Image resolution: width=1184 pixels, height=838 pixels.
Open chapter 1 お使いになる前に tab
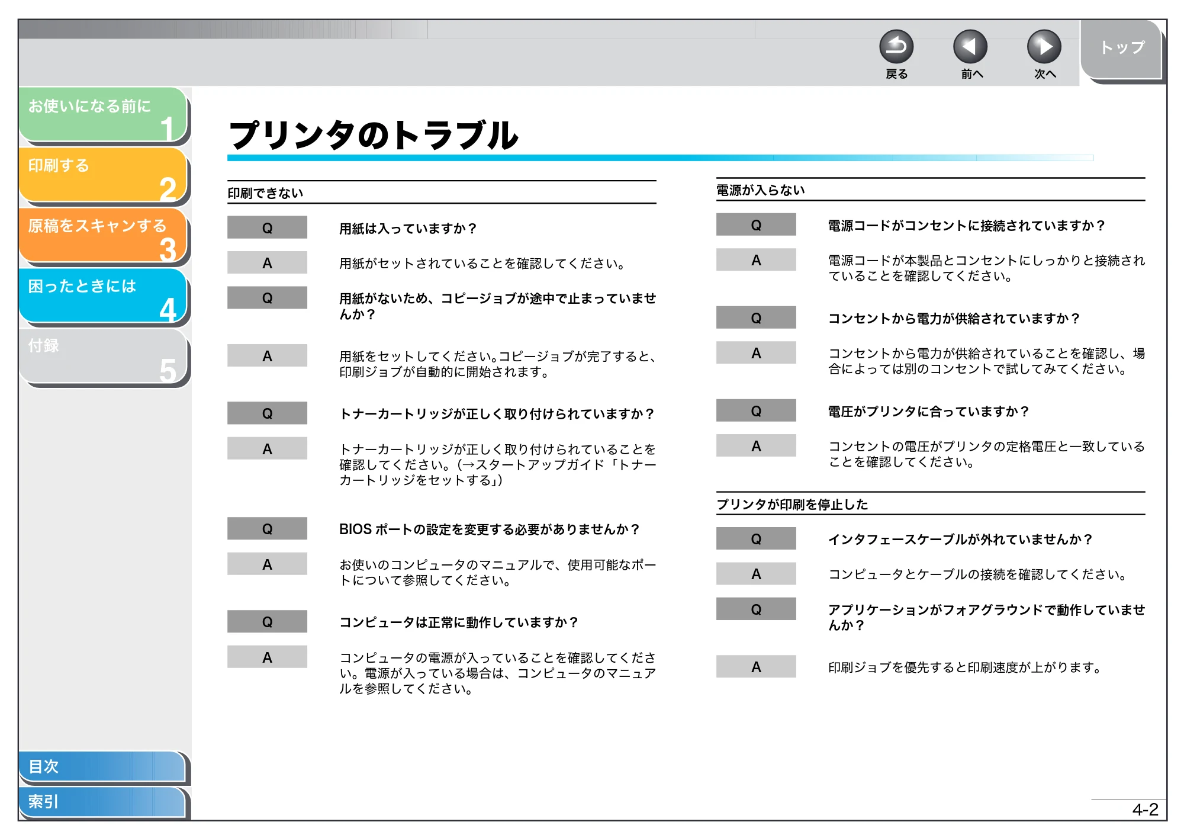(x=103, y=114)
